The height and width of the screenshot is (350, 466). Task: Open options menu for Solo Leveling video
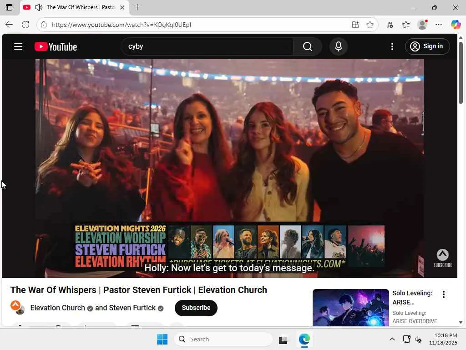(x=443, y=294)
